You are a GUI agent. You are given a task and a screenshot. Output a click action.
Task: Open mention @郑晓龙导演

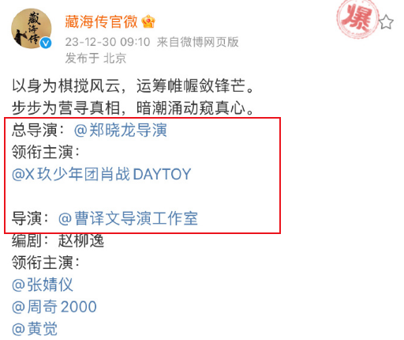tap(121, 130)
